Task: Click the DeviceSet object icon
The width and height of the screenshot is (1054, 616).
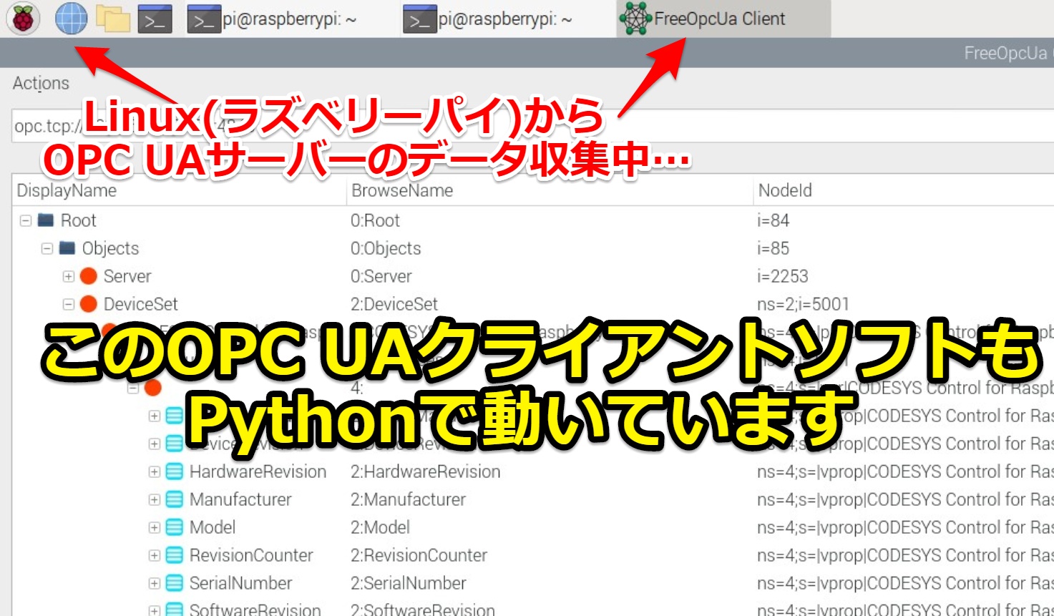Action: coord(89,304)
